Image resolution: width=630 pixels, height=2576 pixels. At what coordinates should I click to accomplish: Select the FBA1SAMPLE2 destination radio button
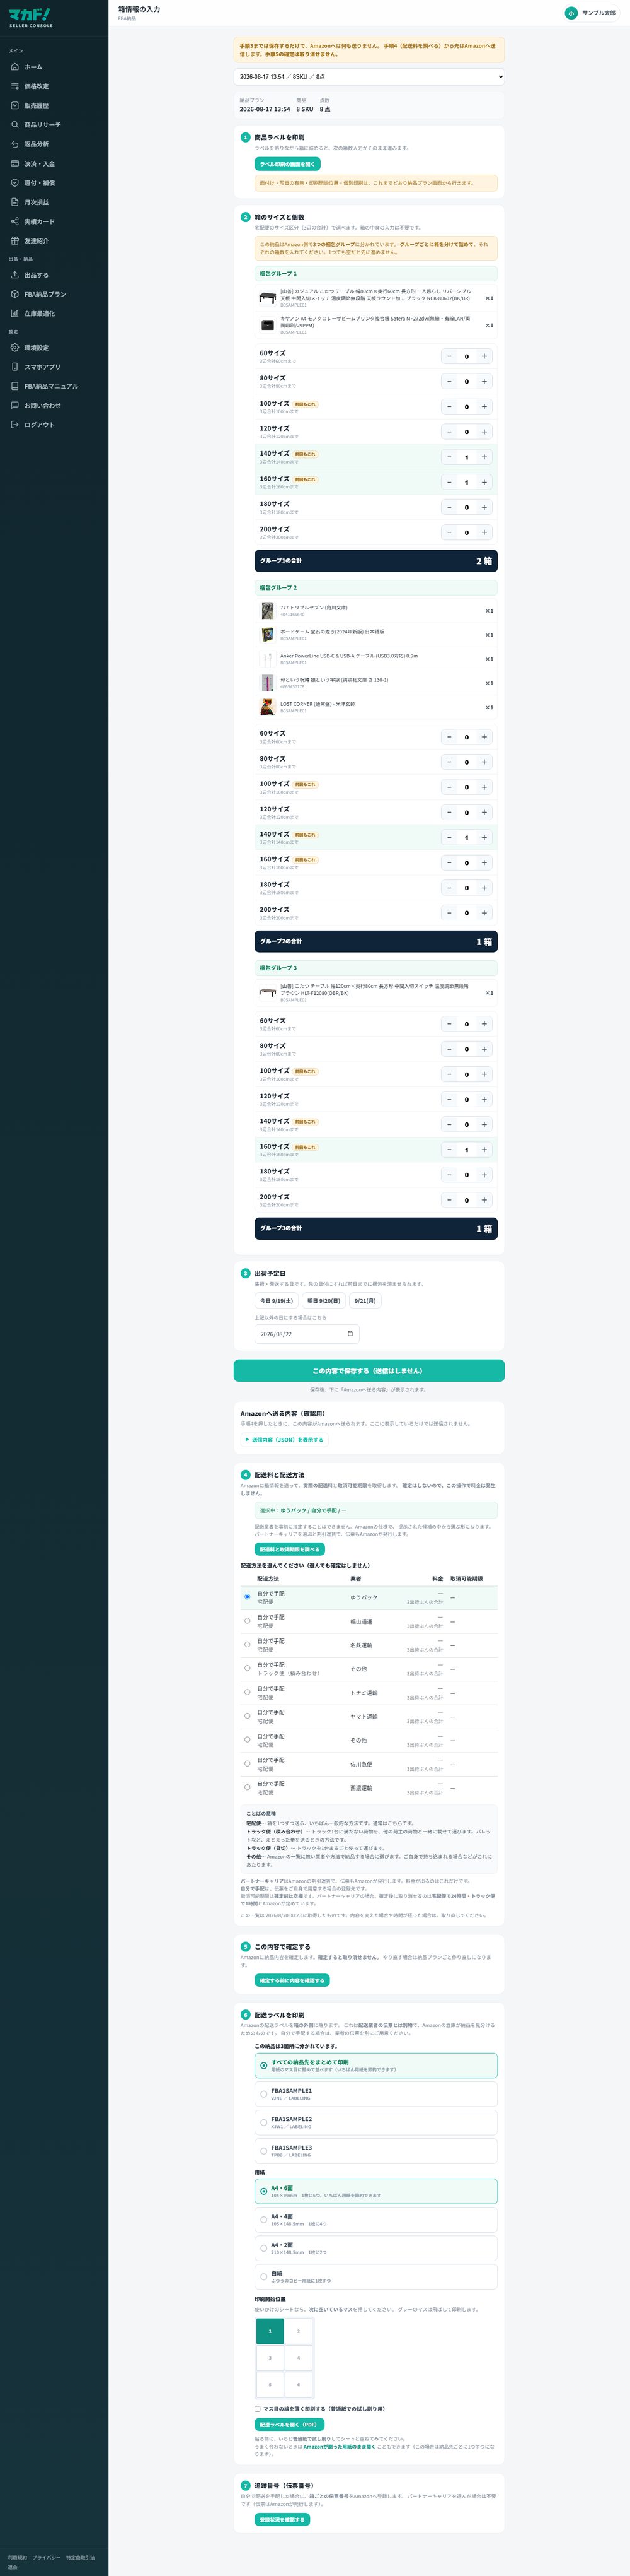(263, 2122)
